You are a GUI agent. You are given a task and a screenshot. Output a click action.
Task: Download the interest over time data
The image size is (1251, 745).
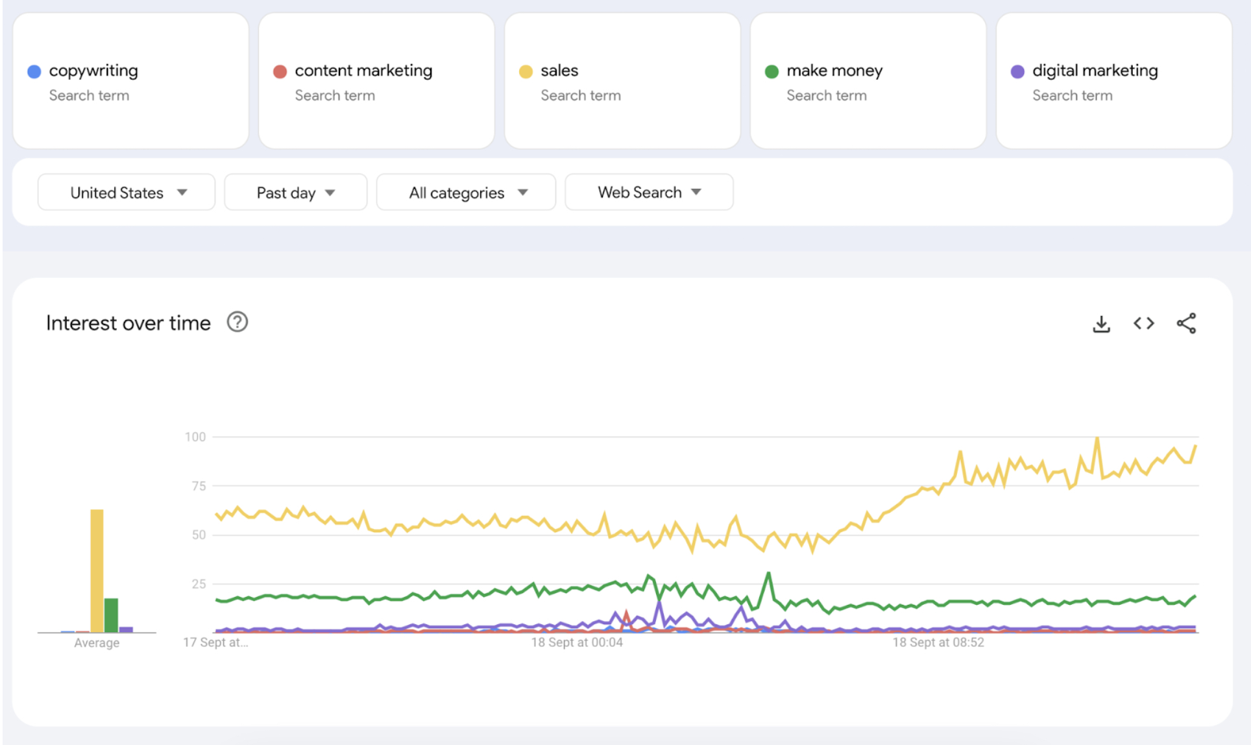point(1101,323)
